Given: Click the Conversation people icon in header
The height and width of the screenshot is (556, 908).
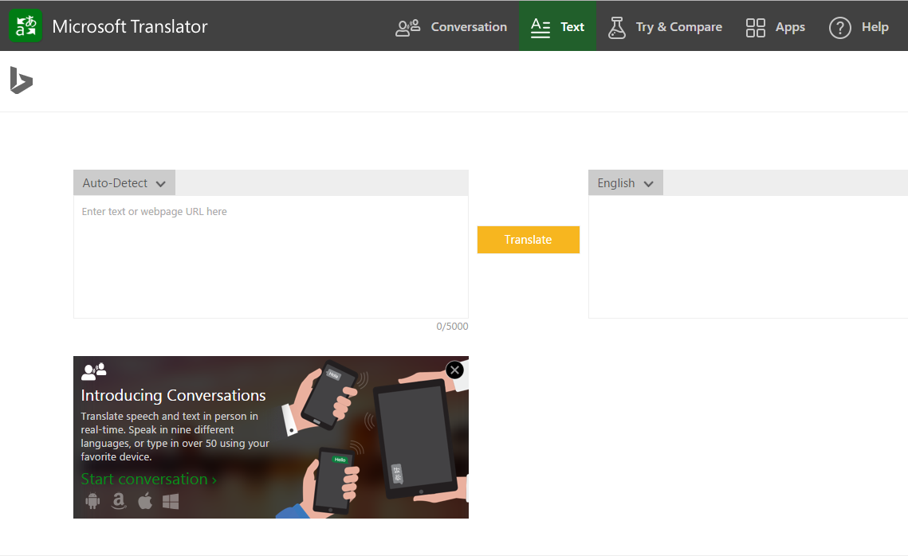Looking at the screenshot, I should coord(407,27).
